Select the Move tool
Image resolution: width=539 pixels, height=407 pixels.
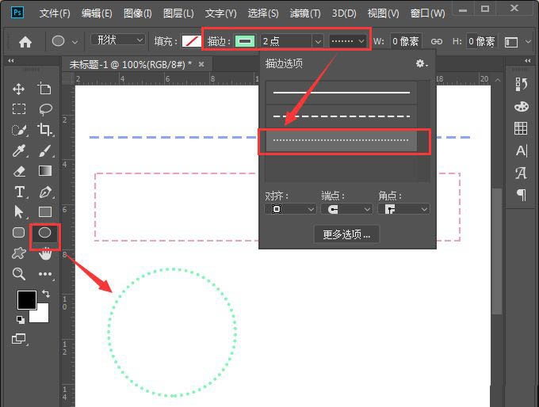point(19,89)
